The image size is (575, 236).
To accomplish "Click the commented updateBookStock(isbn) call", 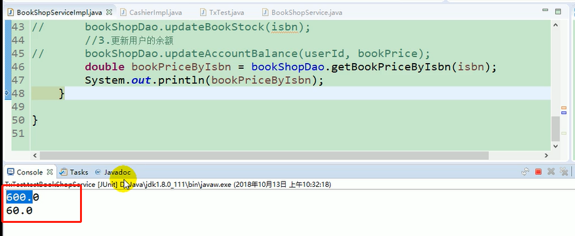I will [x=197, y=28].
